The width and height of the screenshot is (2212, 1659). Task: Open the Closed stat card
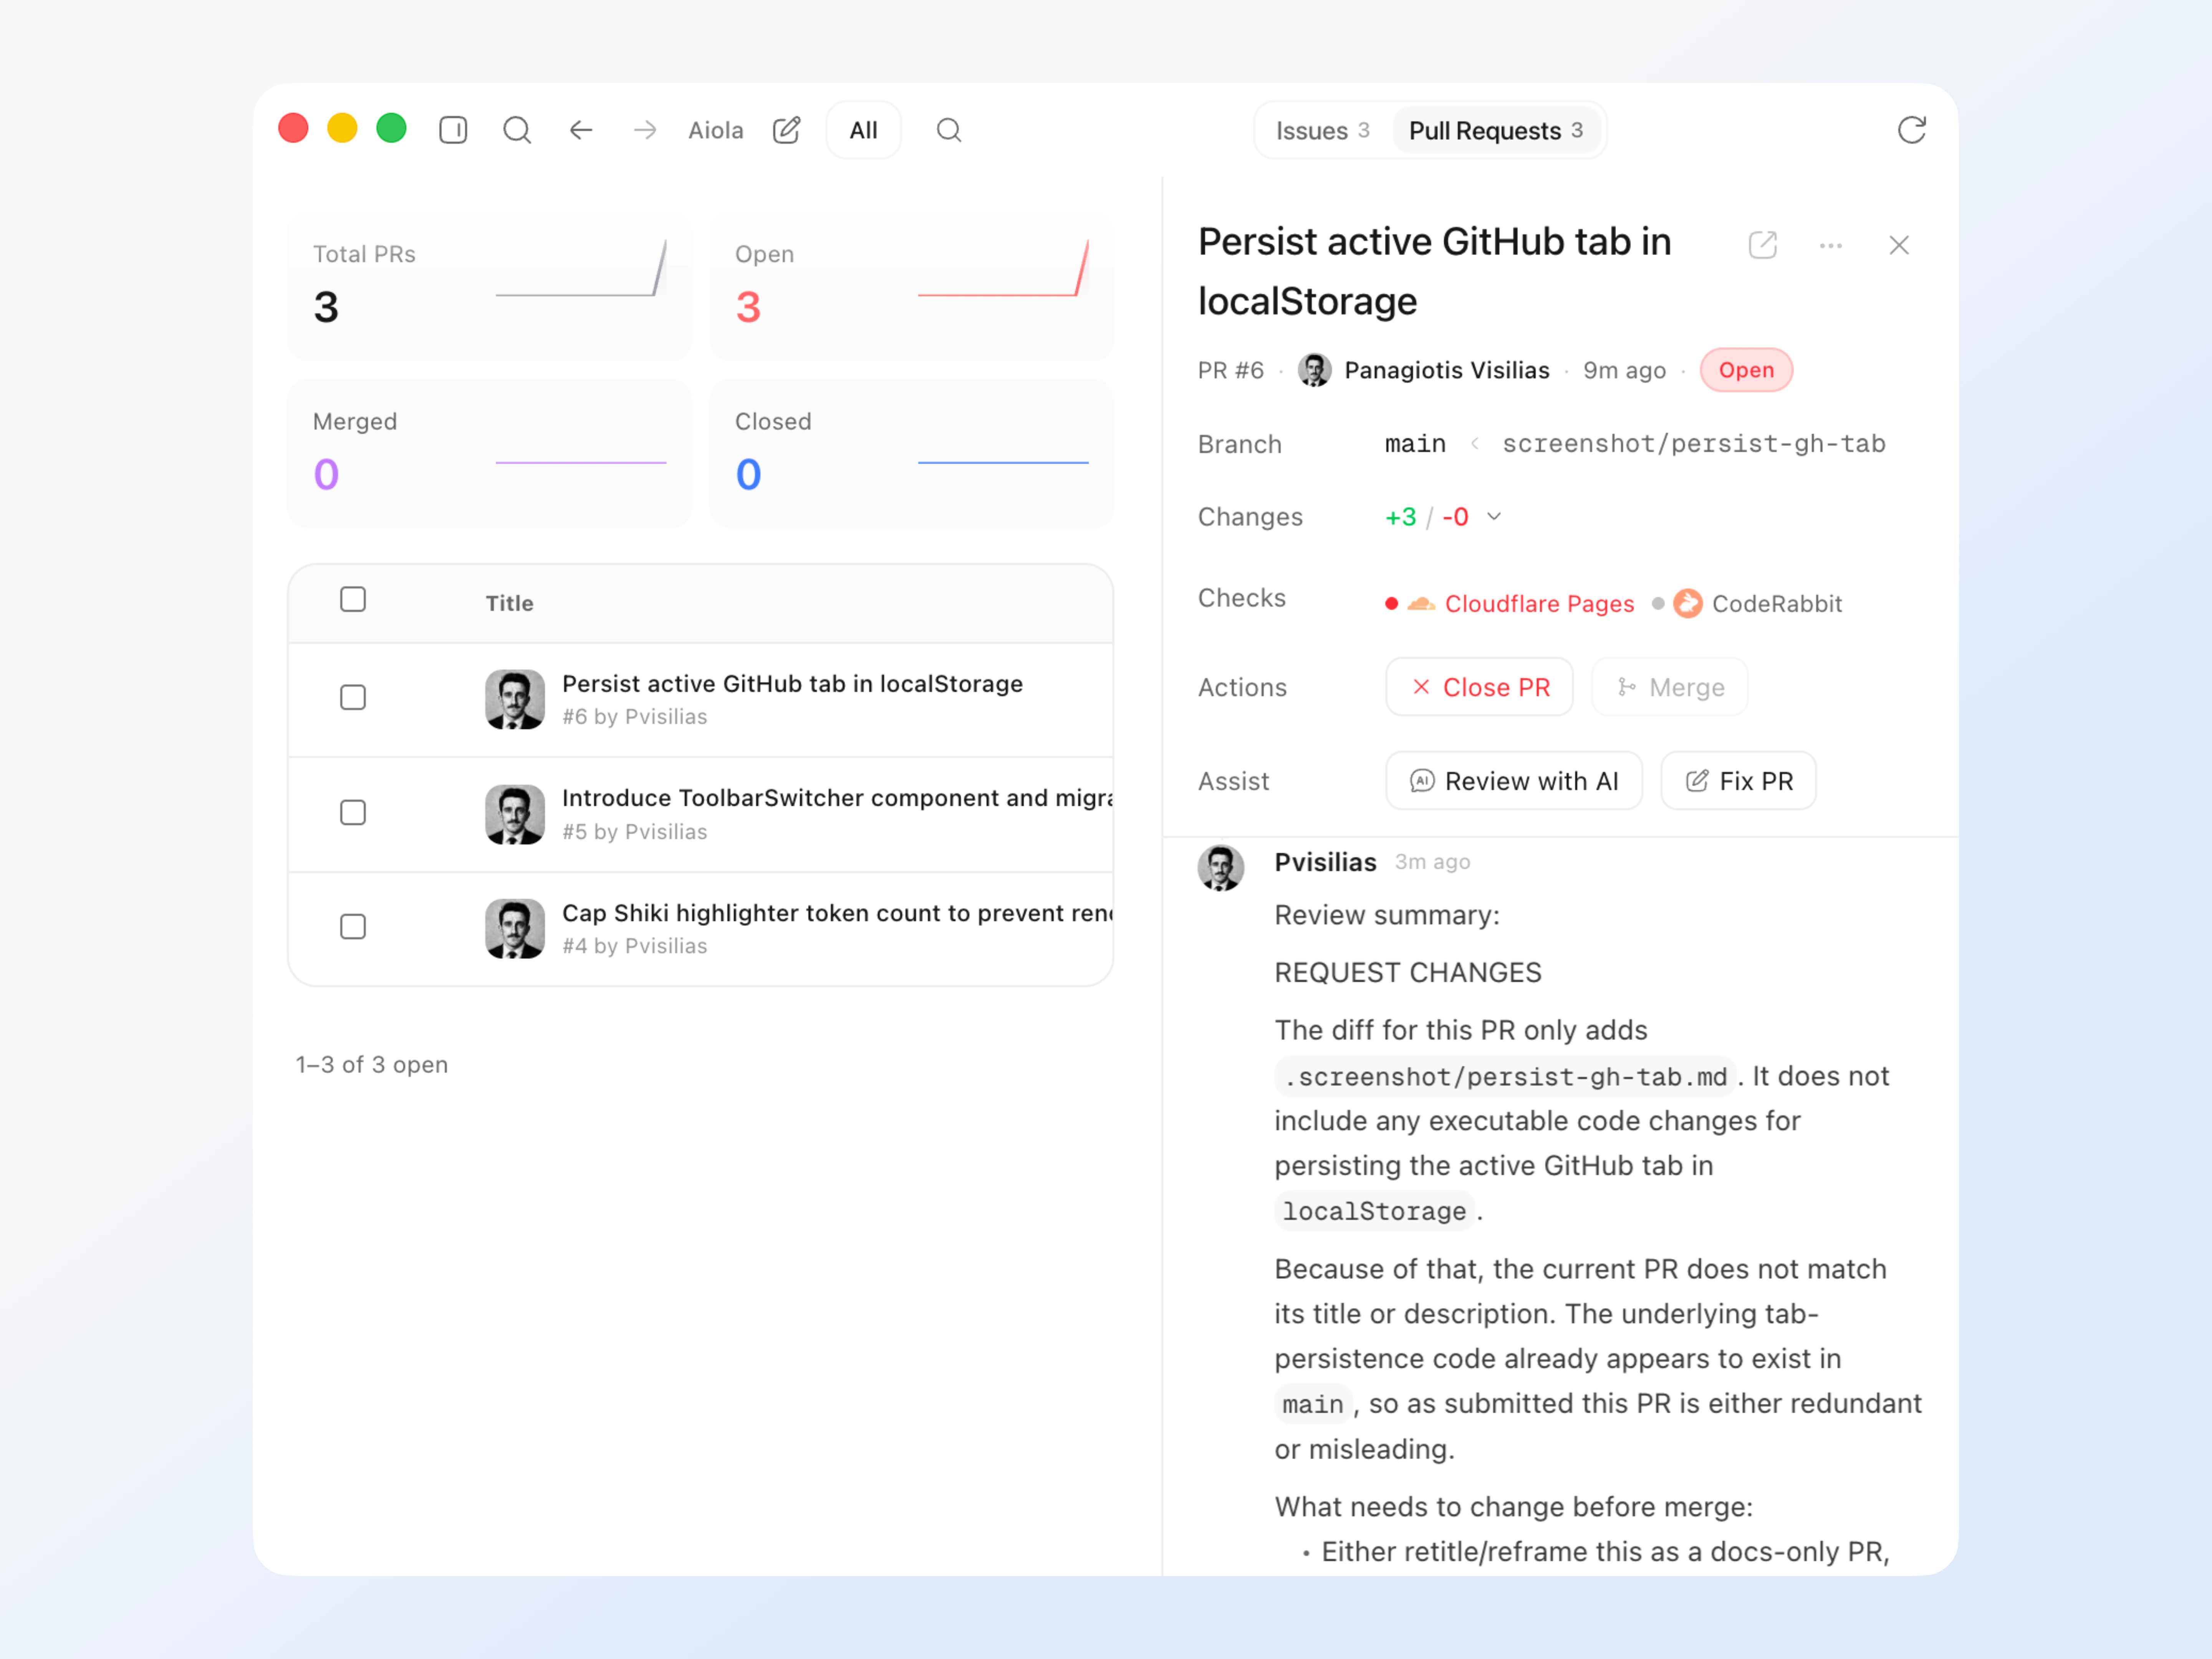[911, 453]
